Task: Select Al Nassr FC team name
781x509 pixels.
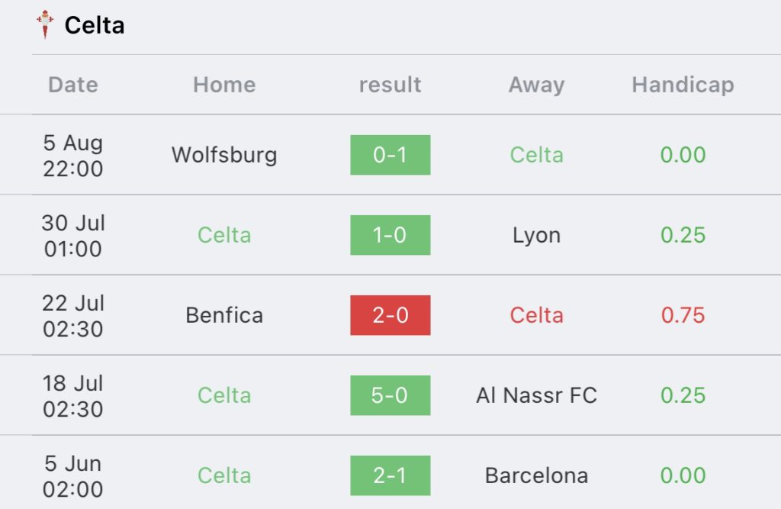Action: [x=536, y=395]
